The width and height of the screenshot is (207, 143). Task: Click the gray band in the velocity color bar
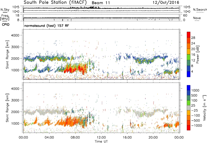[x=189, y=108]
